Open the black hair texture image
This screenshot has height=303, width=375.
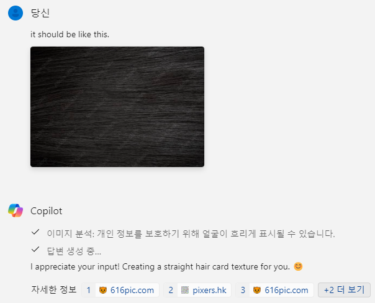[117, 107]
